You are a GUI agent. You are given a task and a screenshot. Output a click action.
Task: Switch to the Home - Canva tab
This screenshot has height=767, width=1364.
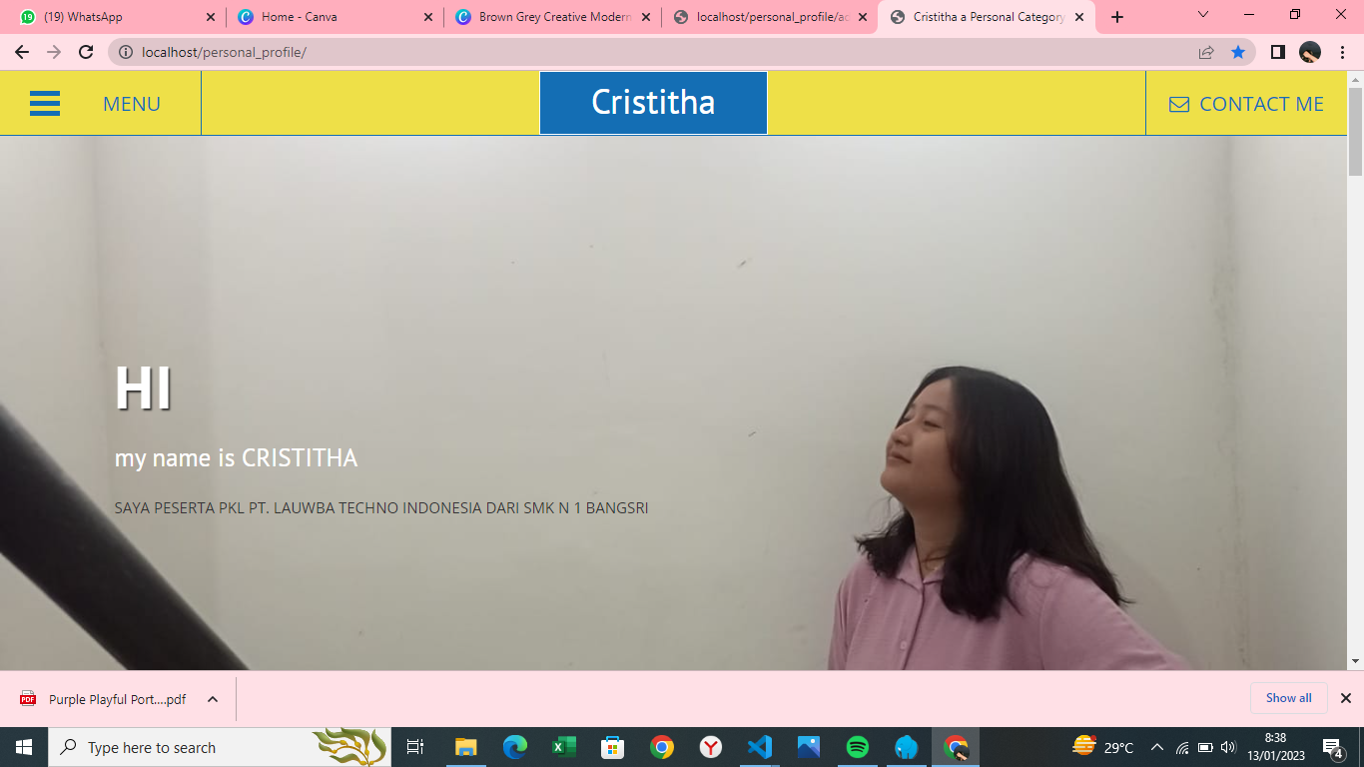[330, 17]
